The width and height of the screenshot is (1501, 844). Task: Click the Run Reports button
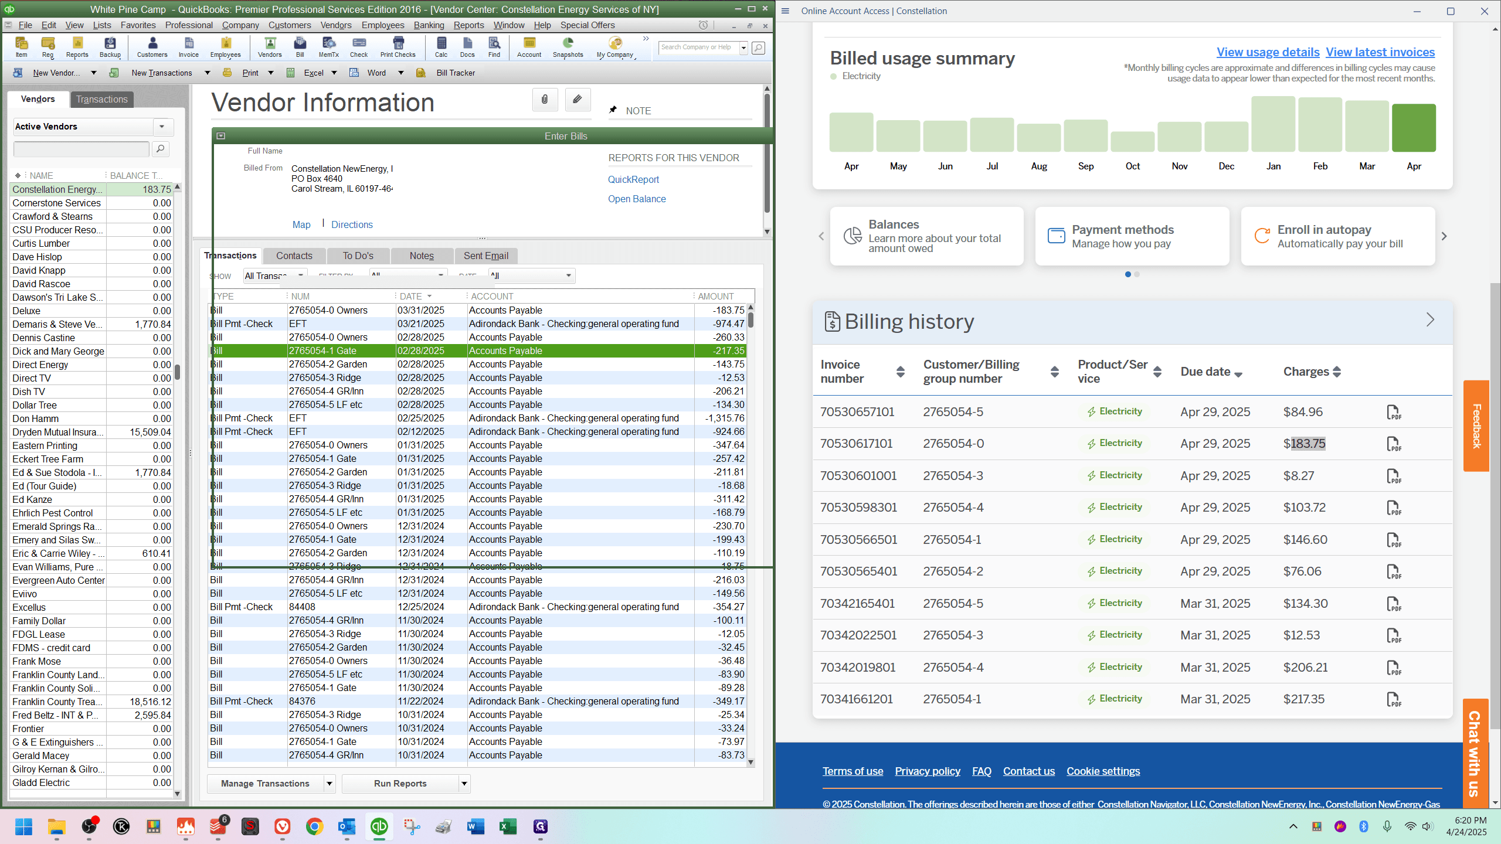pos(400,784)
